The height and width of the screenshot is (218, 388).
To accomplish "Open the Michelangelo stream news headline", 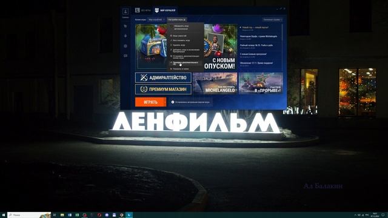I will 259,36.
